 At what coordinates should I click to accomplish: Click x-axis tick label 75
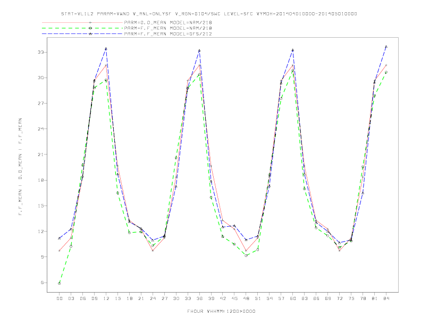pyautogui.click(x=351, y=298)
